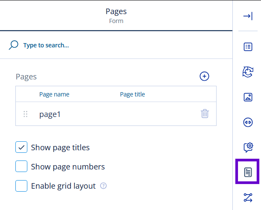Open the General list icon in the sidebar
This screenshot has width=261, height=210.
[x=248, y=47]
